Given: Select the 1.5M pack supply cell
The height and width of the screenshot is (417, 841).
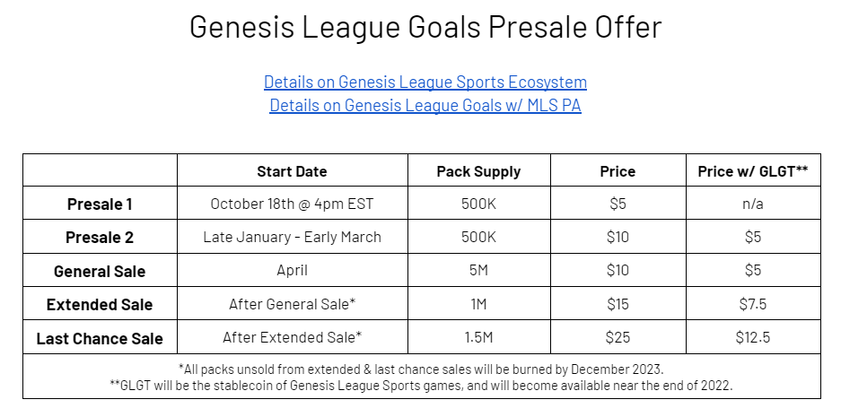Looking at the screenshot, I should click(478, 337).
